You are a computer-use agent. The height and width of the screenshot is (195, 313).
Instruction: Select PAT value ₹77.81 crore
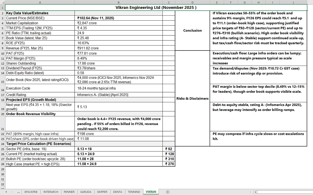118,53
